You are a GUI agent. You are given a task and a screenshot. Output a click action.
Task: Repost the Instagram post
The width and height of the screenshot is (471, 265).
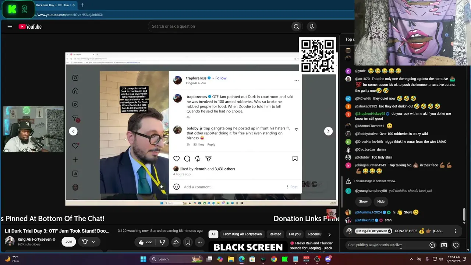coord(198,159)
